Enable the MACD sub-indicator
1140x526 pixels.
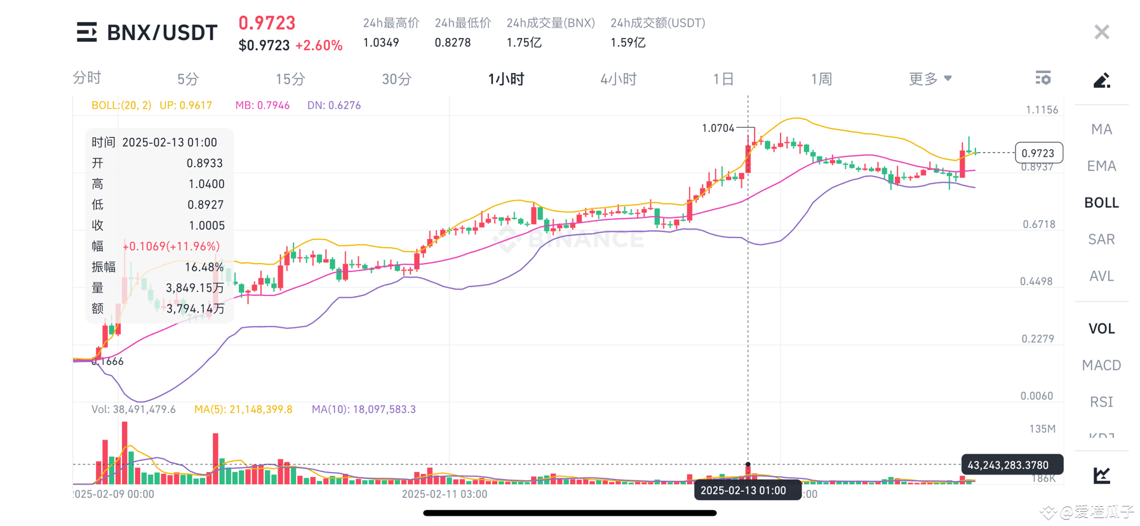coord(1101,365)
